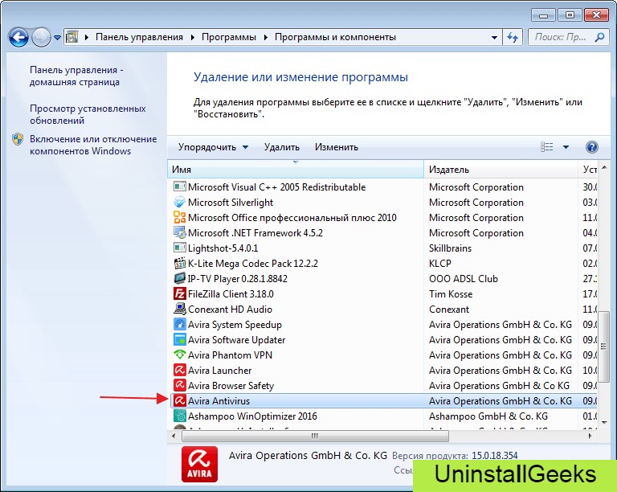The image size is (617, 492).
Task: Click the horizontal scrollbar thumb
Action: [x=315, y=436]
